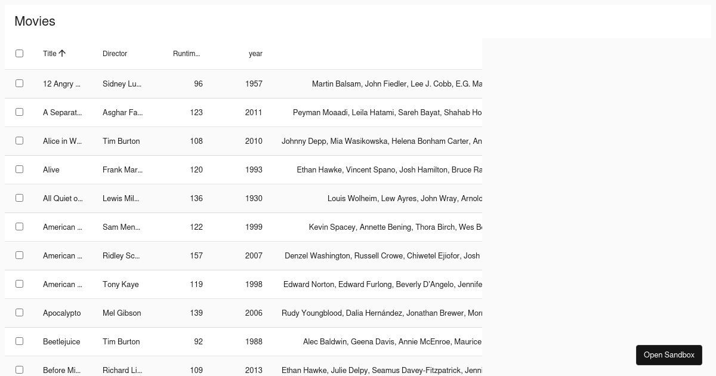
Task: Toggle the select-all checkbox in header
Action: pyautogui.click(x=19, y=53)
